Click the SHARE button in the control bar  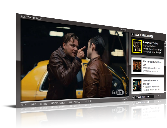(x=44, y=104)
